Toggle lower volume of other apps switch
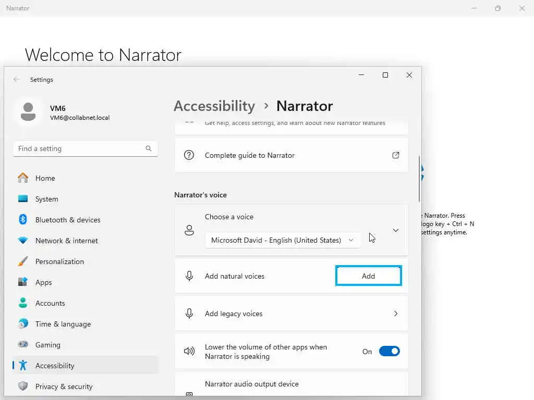534x400 pixels. [389, 352]
